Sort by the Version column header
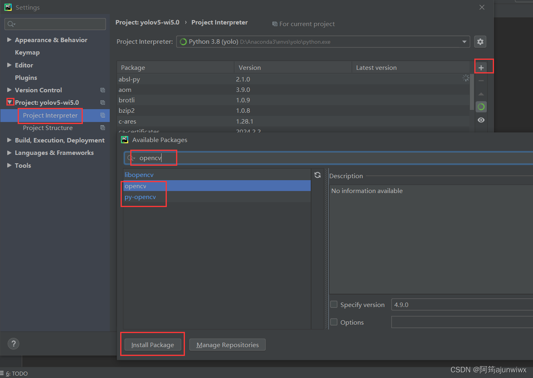Image resolution: width=533 pixels, height=378 pixels. [293, 67]
